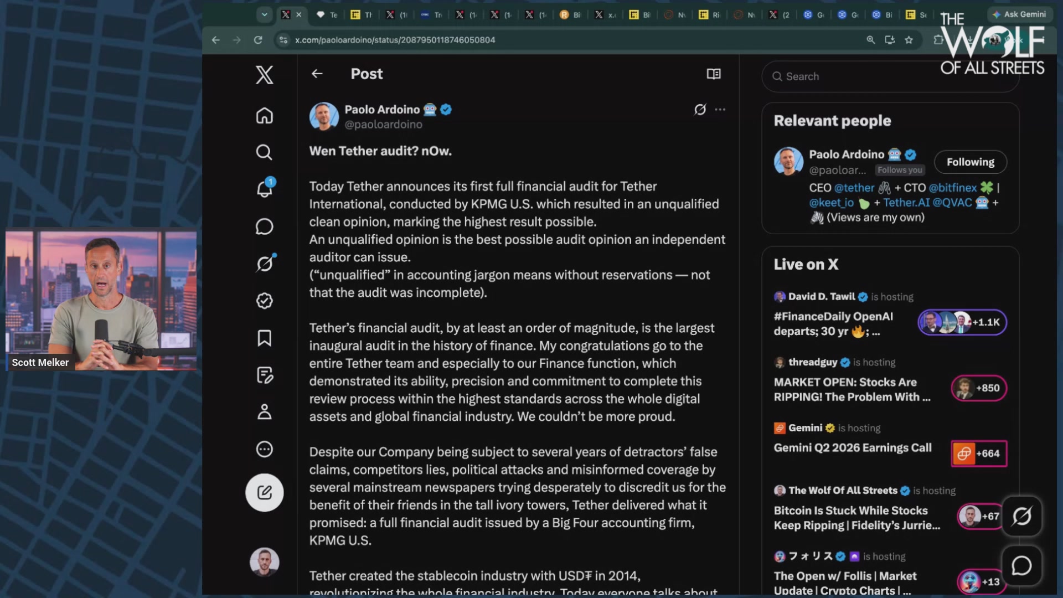The image size is (1063, 598).
Task: Click the X Search field
Action: 890,76
